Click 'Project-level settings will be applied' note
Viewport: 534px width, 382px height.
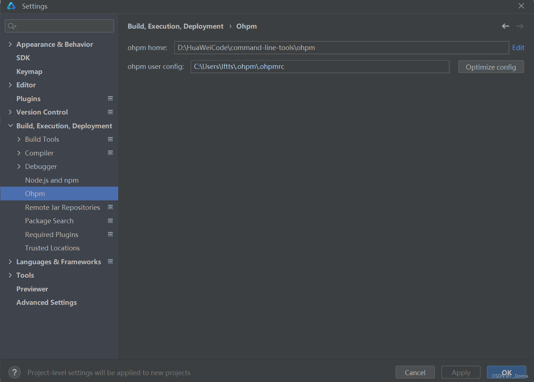point(109,373)
